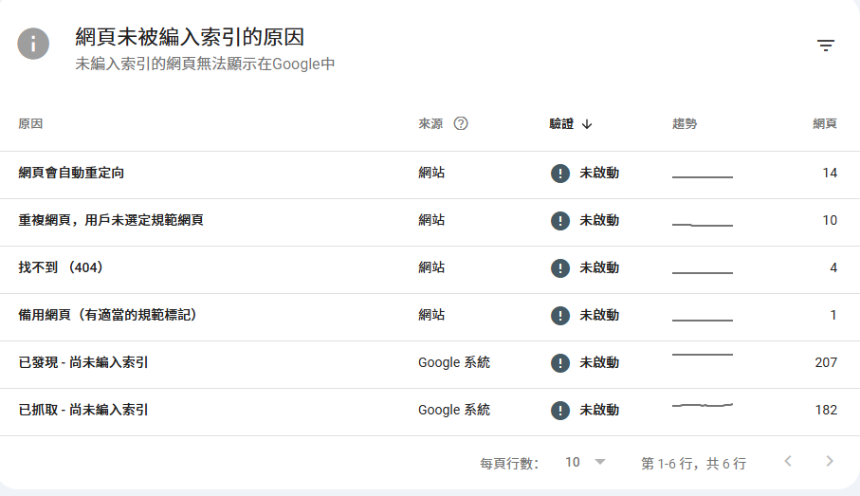Open the filter icon at top right
This screenshot has width=860, height=496.
(826, 46)
